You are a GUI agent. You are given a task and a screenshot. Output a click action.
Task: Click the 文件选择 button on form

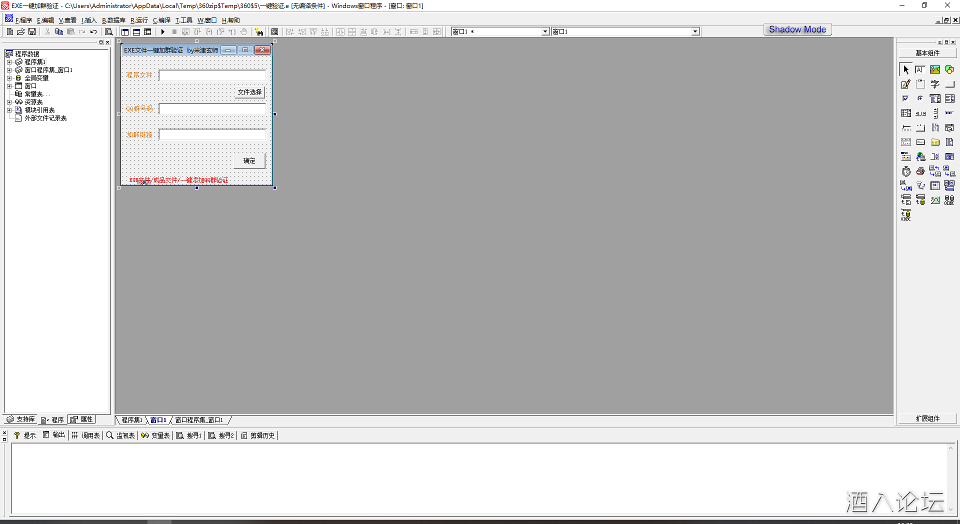(x=249, y=92)
